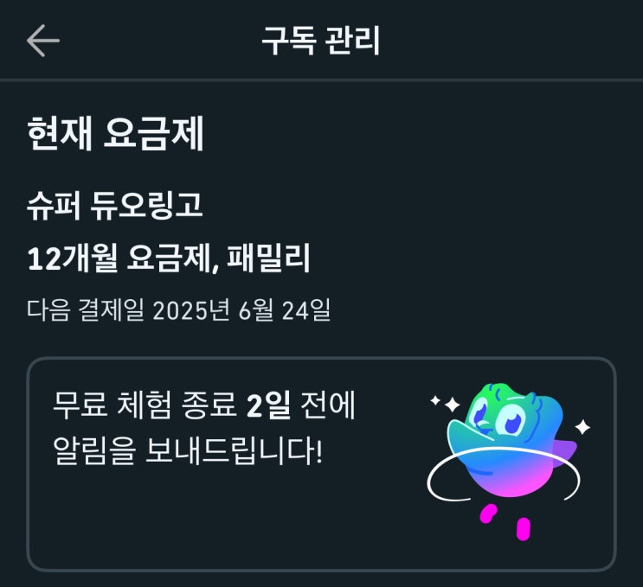Viewport: 643px width, 587px height.
Task: Tap the bold 2일 text
Action: 268,405
